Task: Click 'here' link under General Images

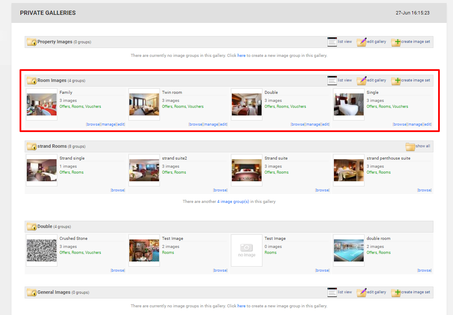Action: pos(242,306)
